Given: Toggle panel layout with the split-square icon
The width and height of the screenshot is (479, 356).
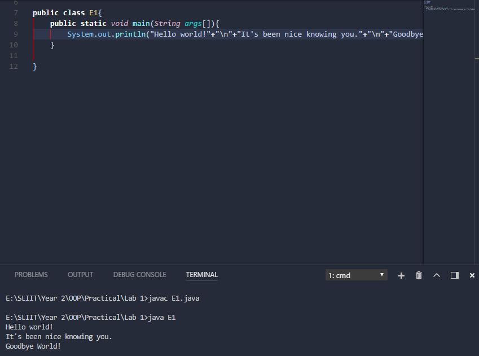Looking at the screenshot, I should pyautogui.click(x=454, y=275).
